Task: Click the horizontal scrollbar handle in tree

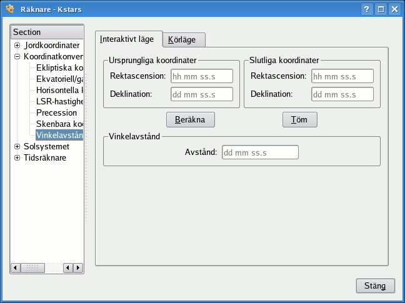Action: pos(31,267)
